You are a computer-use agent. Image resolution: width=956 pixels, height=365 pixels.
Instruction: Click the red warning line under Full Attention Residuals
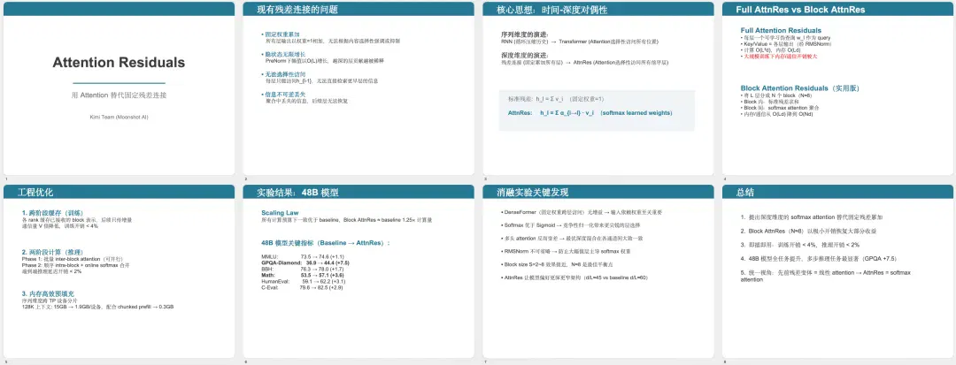pos(779,56)
